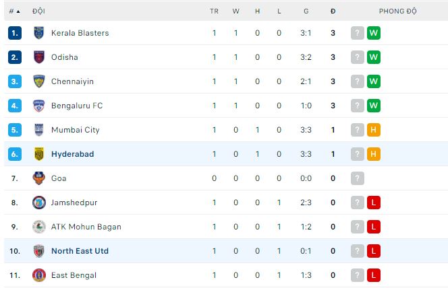Click Hyderabad's orange H form badge
Screen dimensions: 448x288
[x=374, y=154]
